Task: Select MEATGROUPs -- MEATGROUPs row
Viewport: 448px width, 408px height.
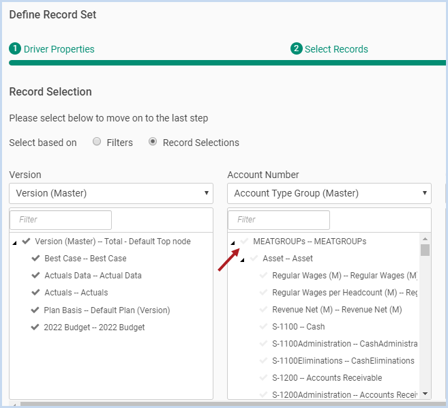Action: pyautogui.click(x=310, y=242)
